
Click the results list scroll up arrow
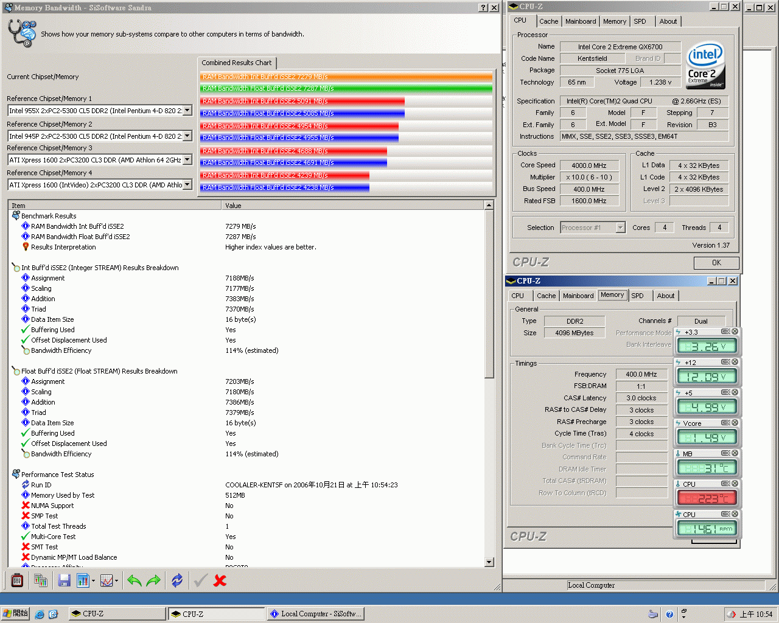pos(489,206)
